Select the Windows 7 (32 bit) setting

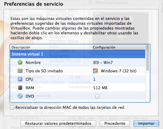pyautogui.click(x=119, y=71)
